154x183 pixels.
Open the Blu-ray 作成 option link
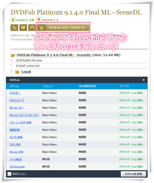tap(16, 152)
